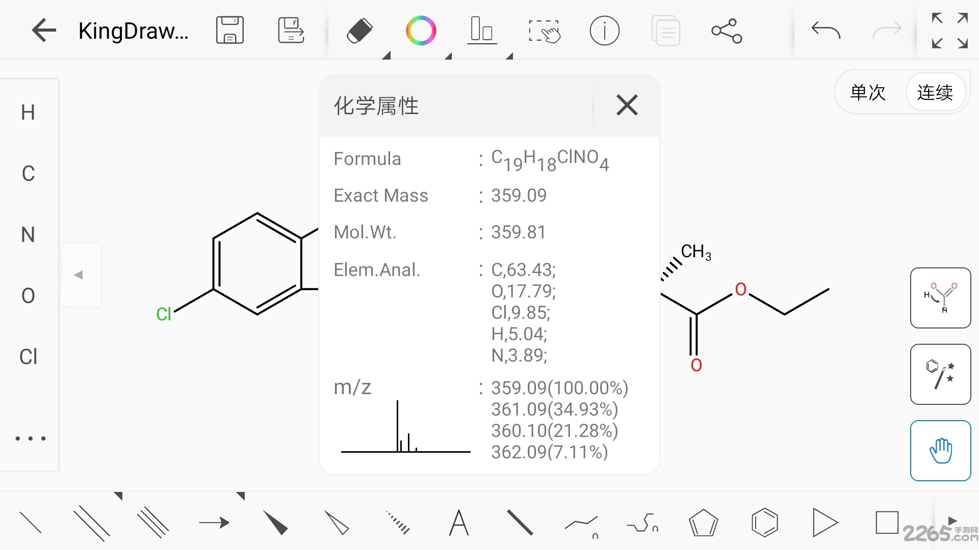Click the structure clean-up magic wand
Screen dimensions: 979x550
tap(940, 374)
